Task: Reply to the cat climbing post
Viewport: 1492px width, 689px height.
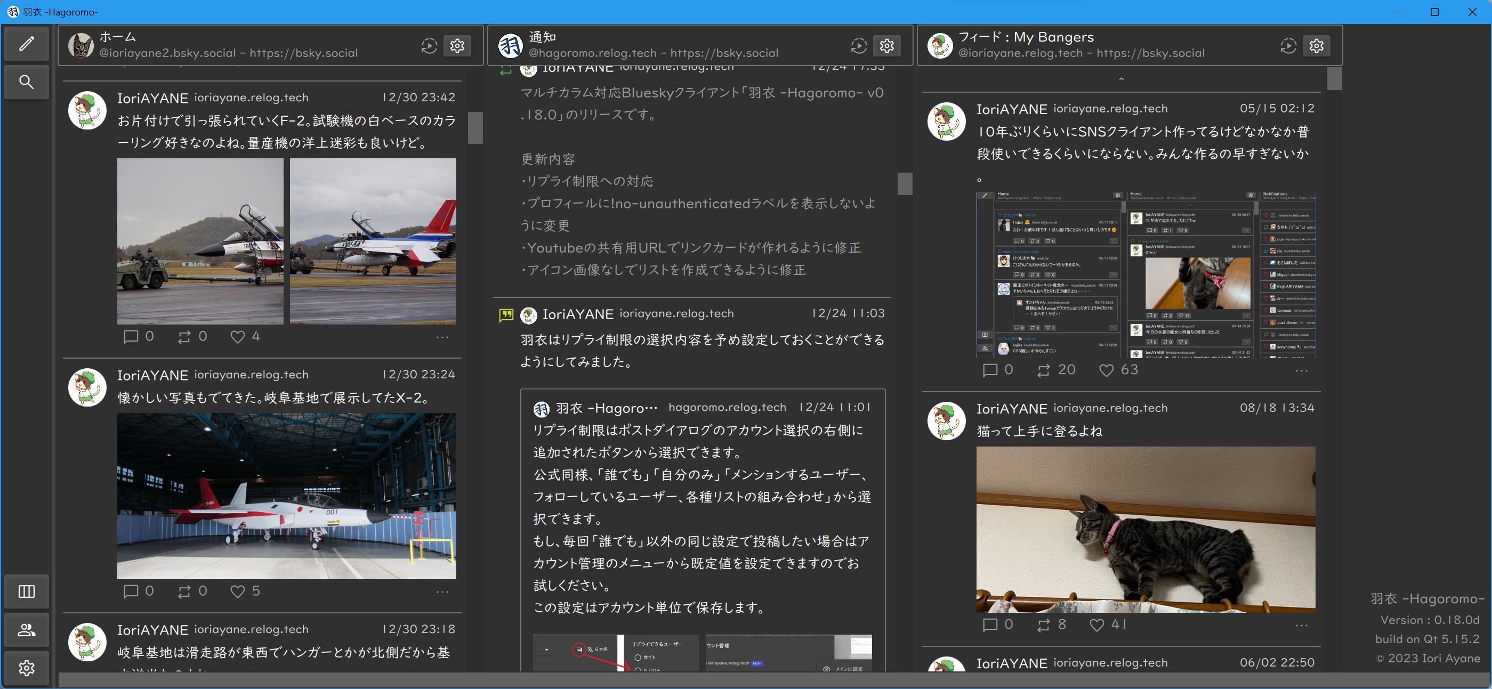Action: [x=990, y=625]
